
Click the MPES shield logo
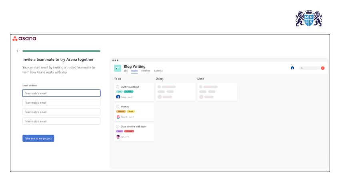pos(308,18)
